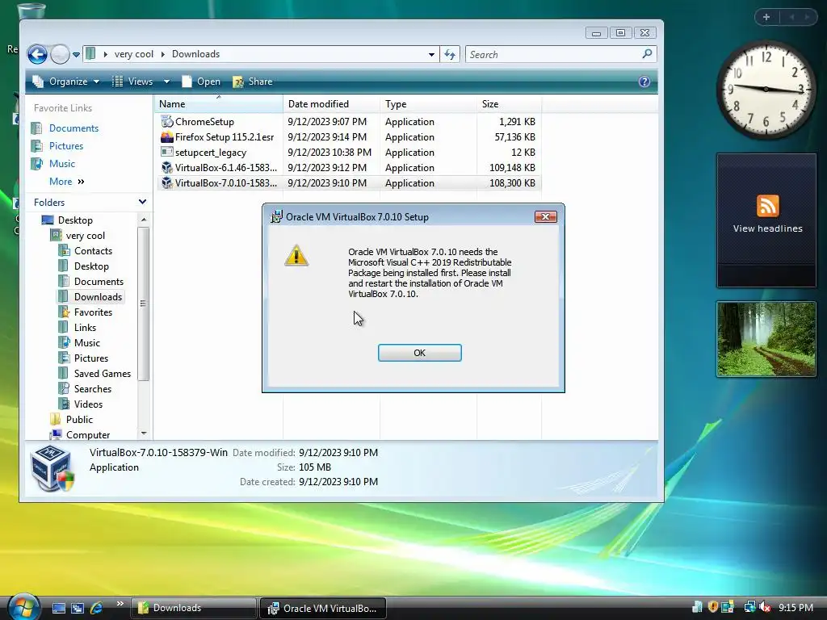Go back with the Explorer Back arrow
The width and height of the screenshot is (827, 620).
click(37, 54)
